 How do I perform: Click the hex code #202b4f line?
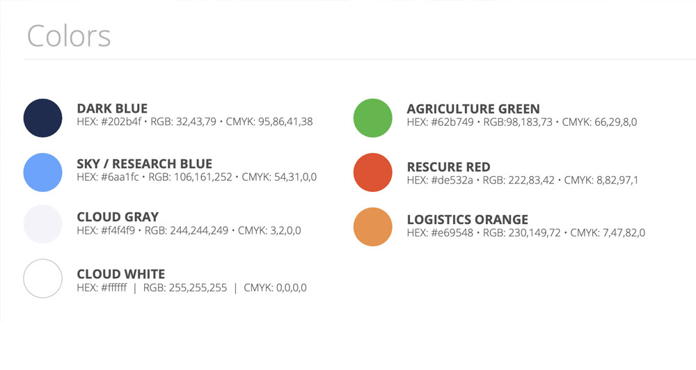[194, 122]
